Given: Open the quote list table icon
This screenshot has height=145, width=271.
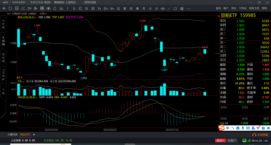Looking at the screenshot, I should [x=17, y=8].
